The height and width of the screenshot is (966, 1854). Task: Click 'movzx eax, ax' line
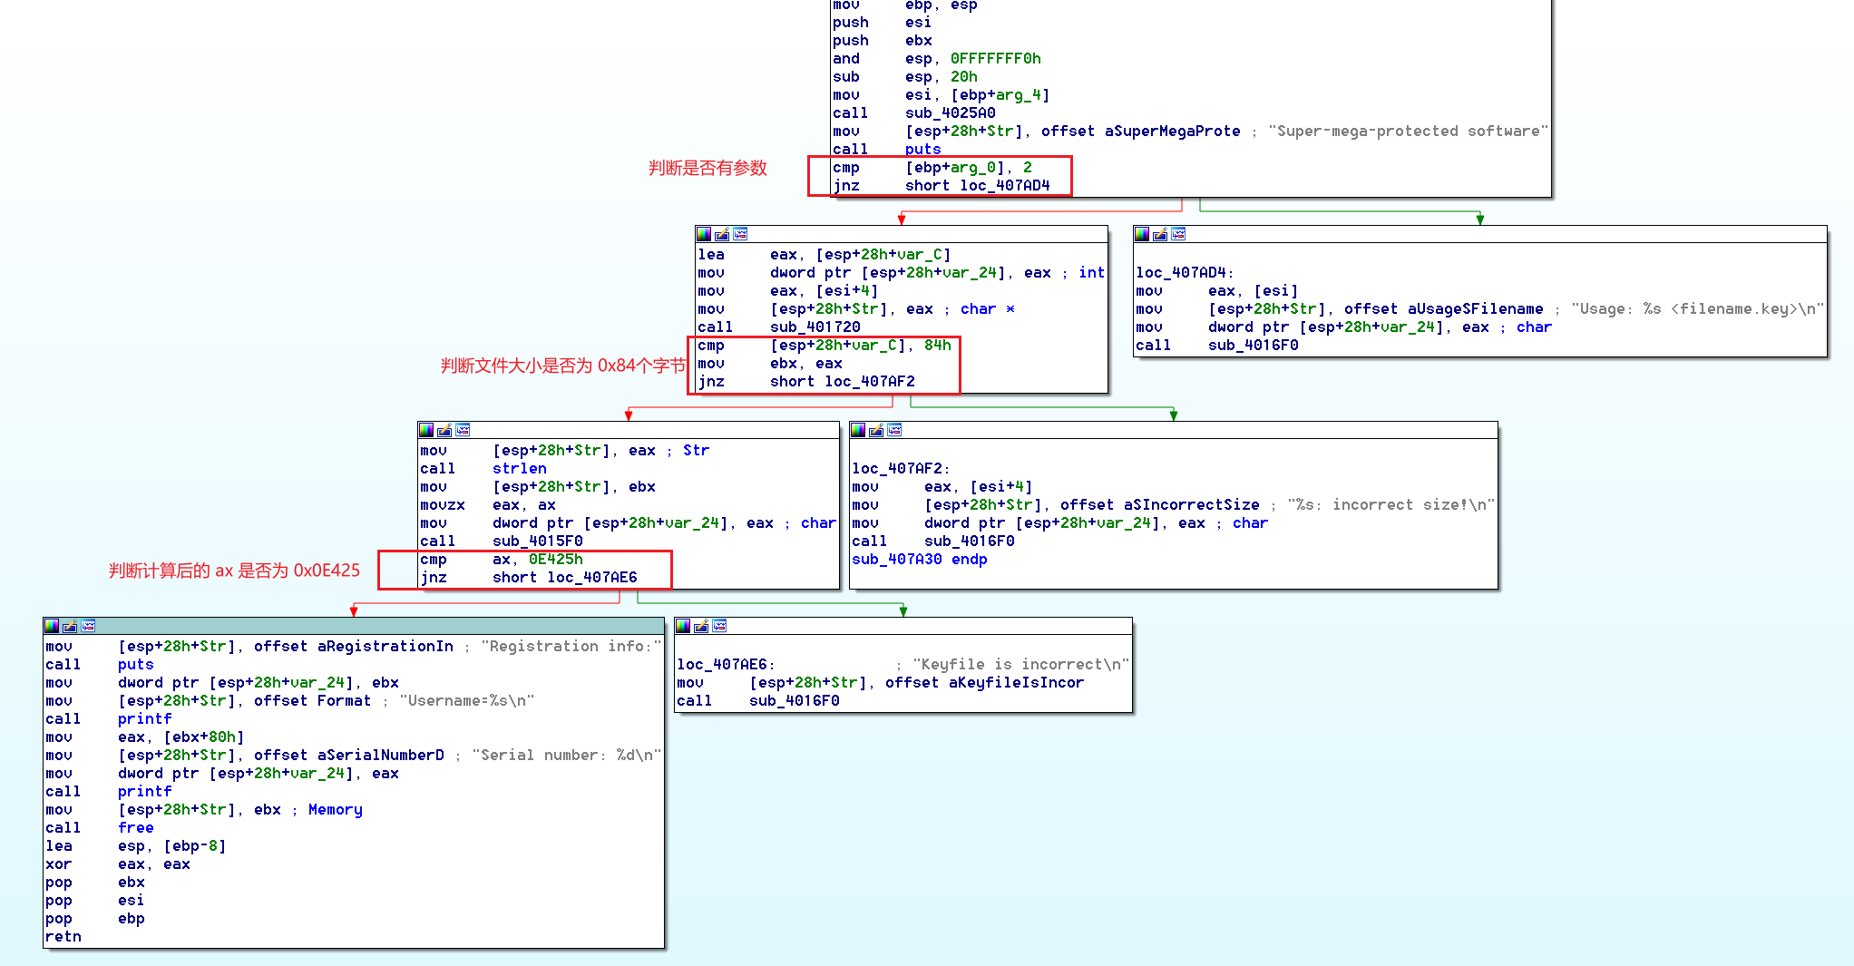click(x=488, y=505)
